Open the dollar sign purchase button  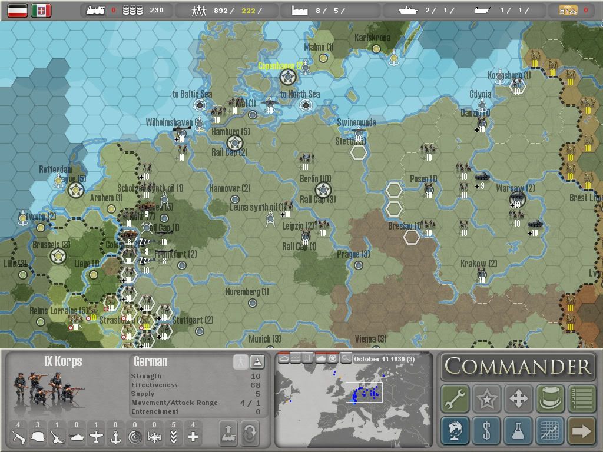(486, 430)
